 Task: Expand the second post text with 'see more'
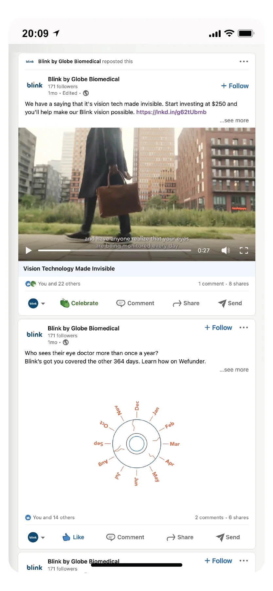(234, 370)
